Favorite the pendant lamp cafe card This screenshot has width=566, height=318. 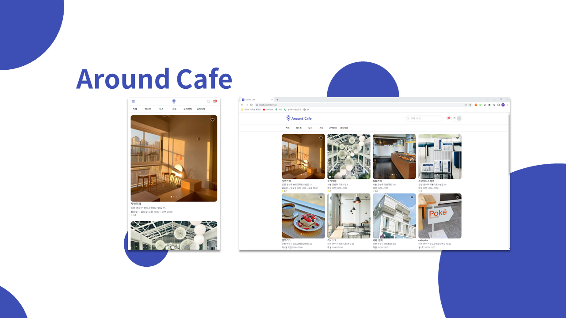(x=367, y=197)
